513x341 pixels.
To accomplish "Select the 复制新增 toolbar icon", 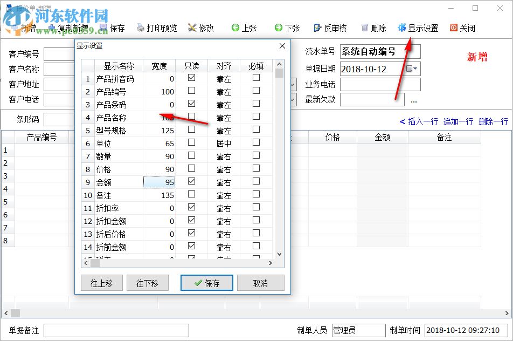I will [71, 28].
